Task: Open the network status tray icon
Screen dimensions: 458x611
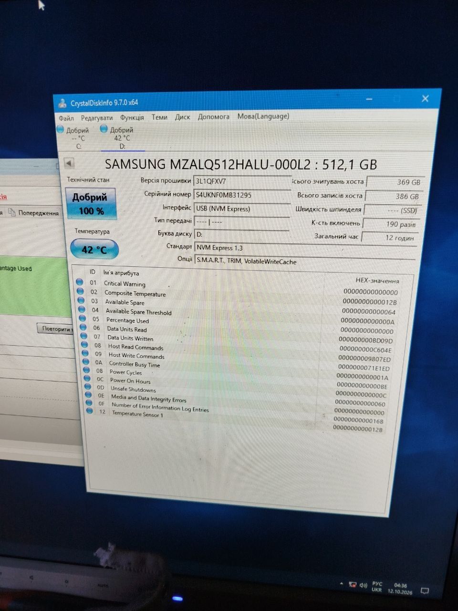Action: [x=353, y=585]
